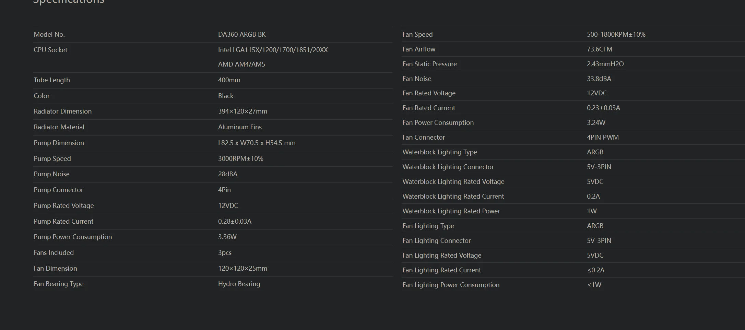Click the Waterblock Lighting Rated Power 1W value
This screenshot has height=330, width=745.
(592, 211)
